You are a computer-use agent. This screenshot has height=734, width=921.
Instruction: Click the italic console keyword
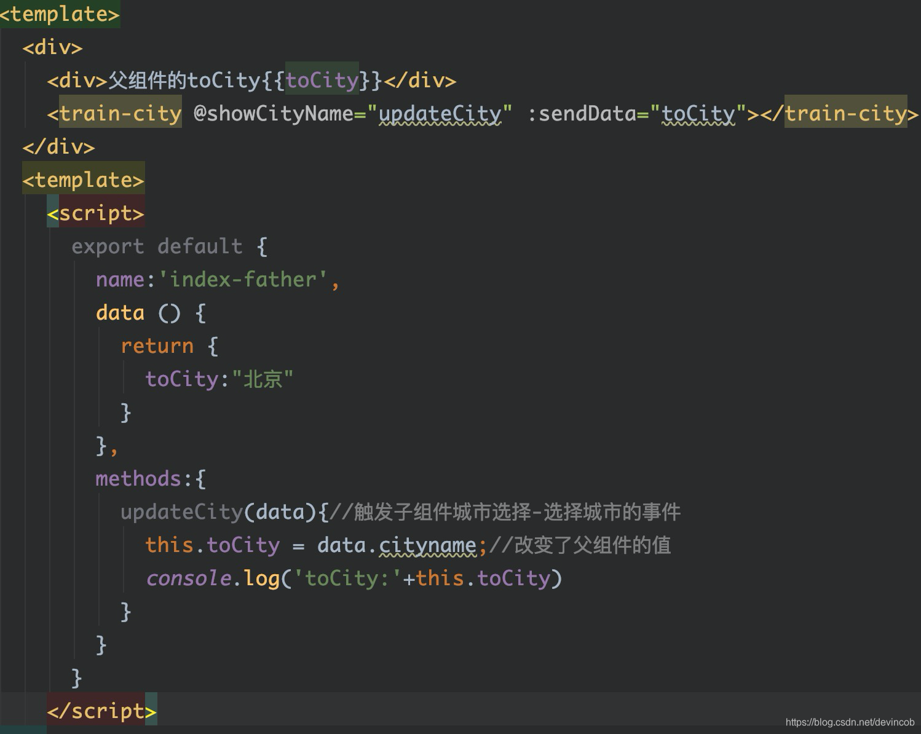click(x=188, y=578)
